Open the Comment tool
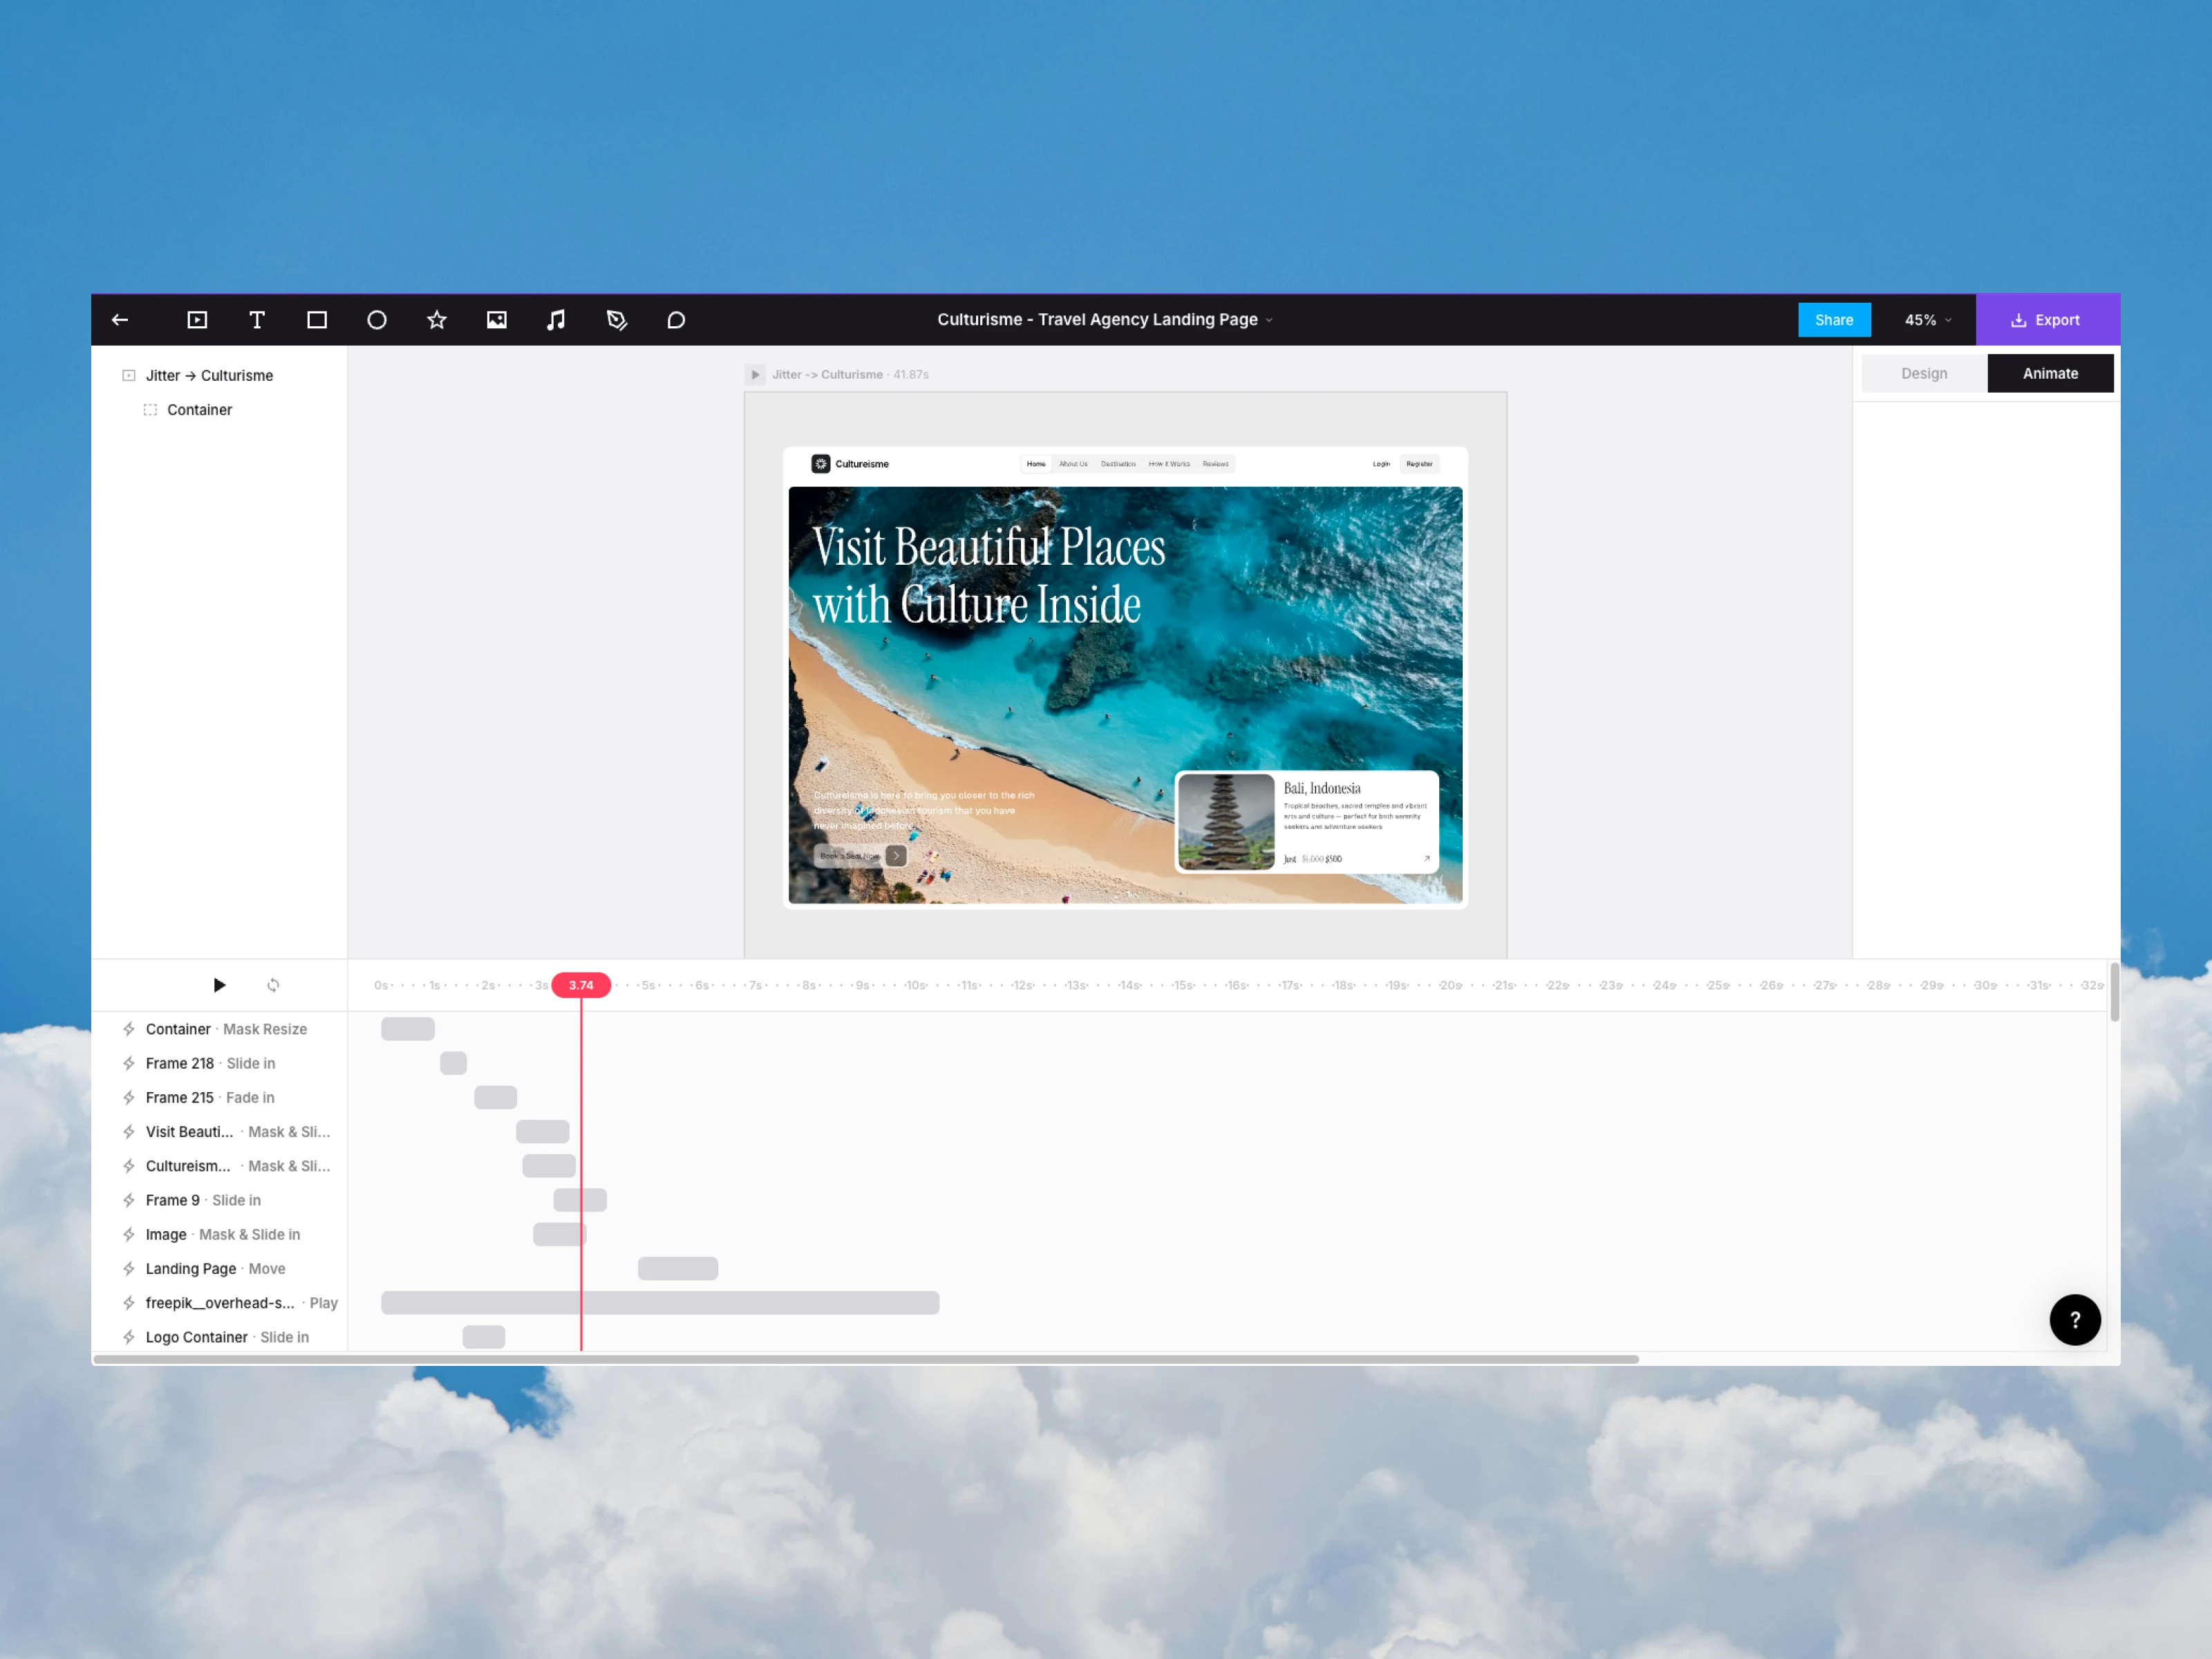 [x=676, y=320]
